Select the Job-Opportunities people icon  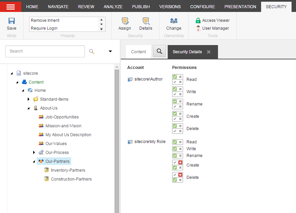click(41, 117)
